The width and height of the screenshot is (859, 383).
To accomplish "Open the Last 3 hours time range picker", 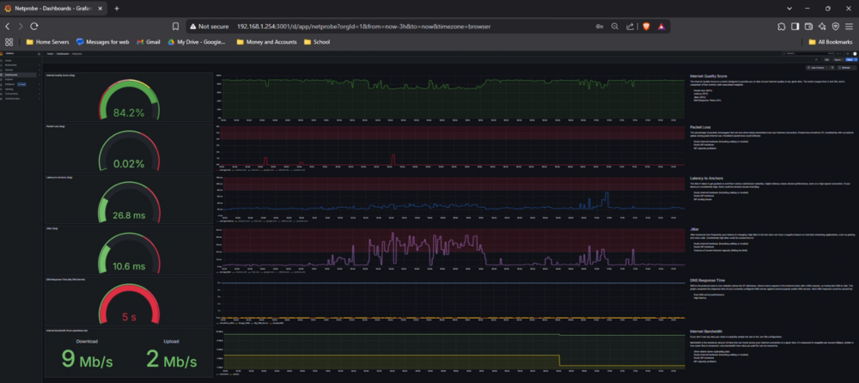I will (815, 67).
